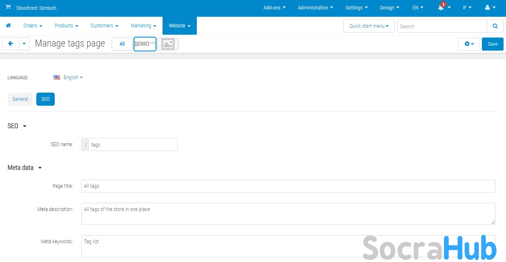Click into the SEO name field
This screenshot has height=262, width=506.
pos(133,144)
